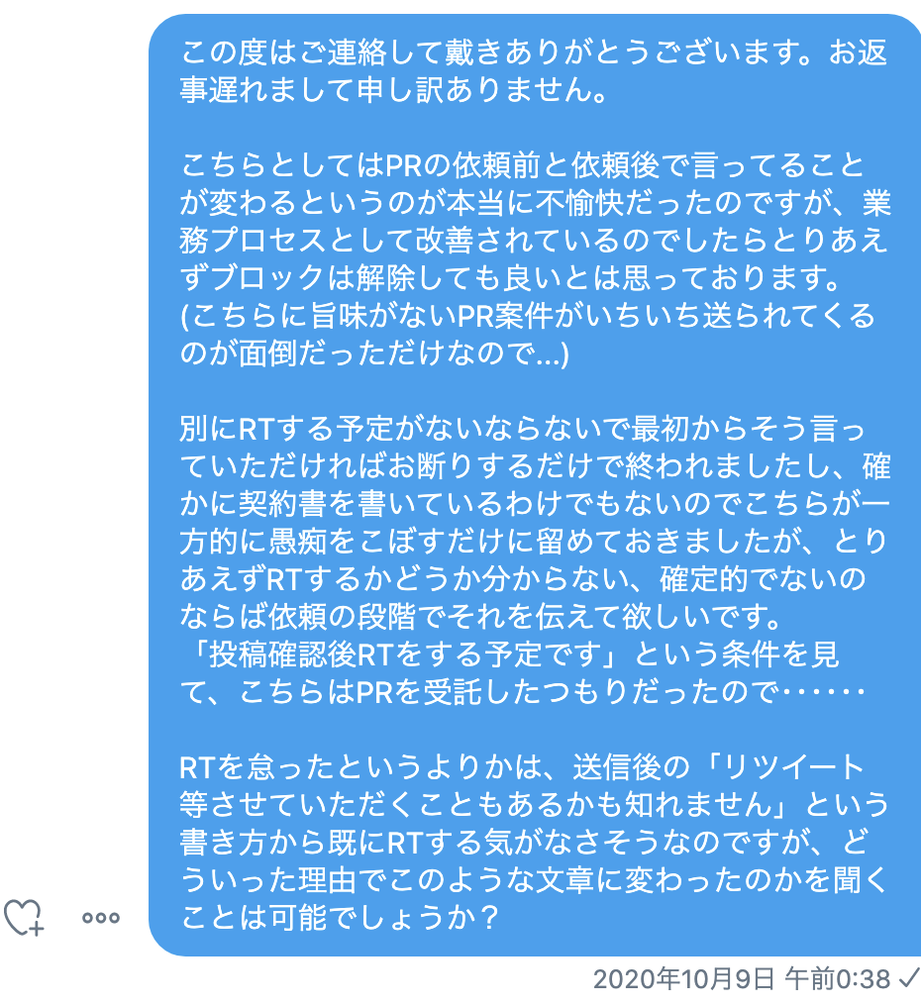Click the paragraph starting 別にRTする予定がない
The height and width of the screenshot is (1006, 921).
click(523, 429)
